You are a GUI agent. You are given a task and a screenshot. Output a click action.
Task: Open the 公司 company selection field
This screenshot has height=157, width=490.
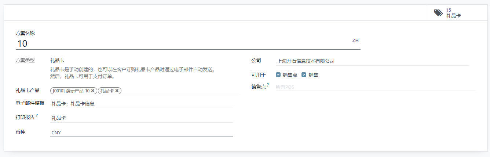372,61
